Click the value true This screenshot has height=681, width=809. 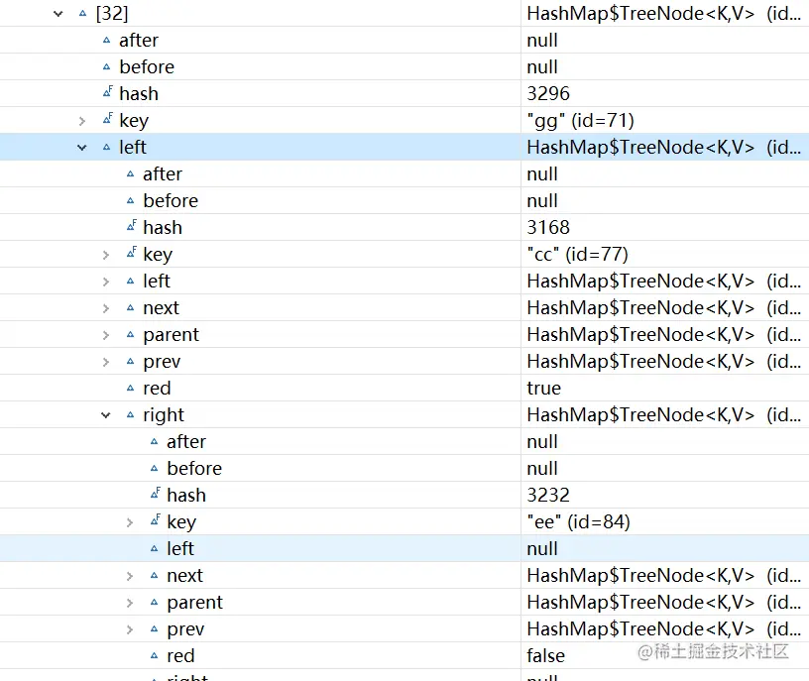pos(544,388)
